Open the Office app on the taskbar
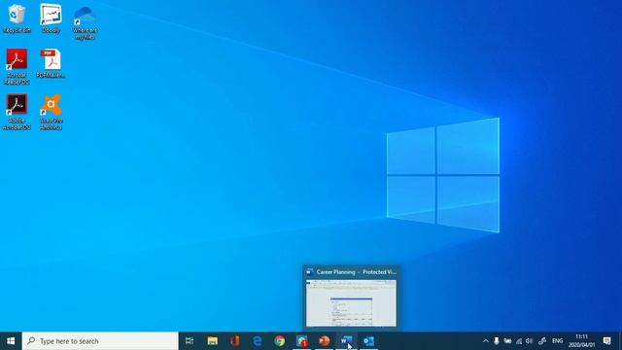Viewport: 622px width, 350px height. [x=235, y=341]
